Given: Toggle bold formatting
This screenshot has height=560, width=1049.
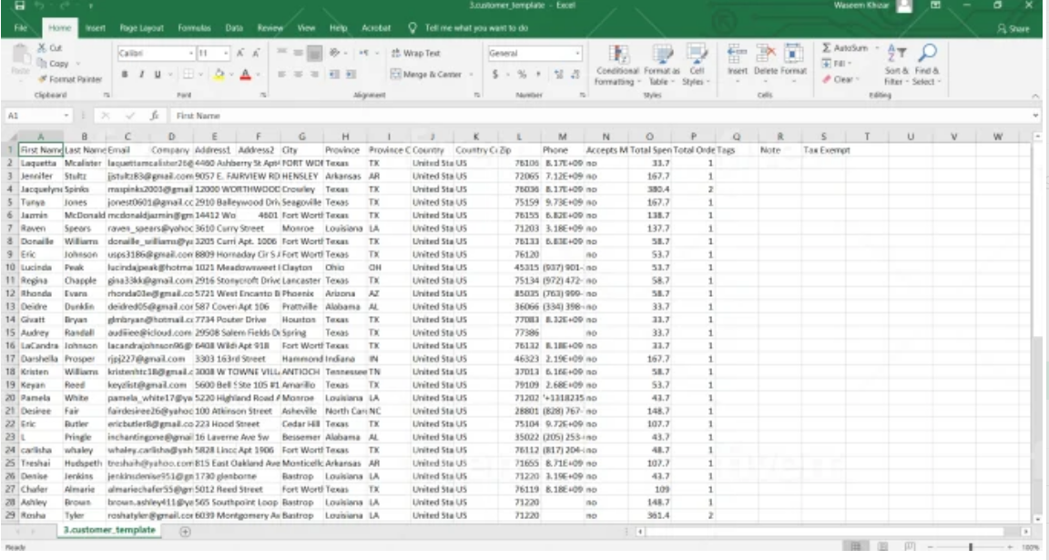Looking at the screenshot, I should (x=124, y=73).
